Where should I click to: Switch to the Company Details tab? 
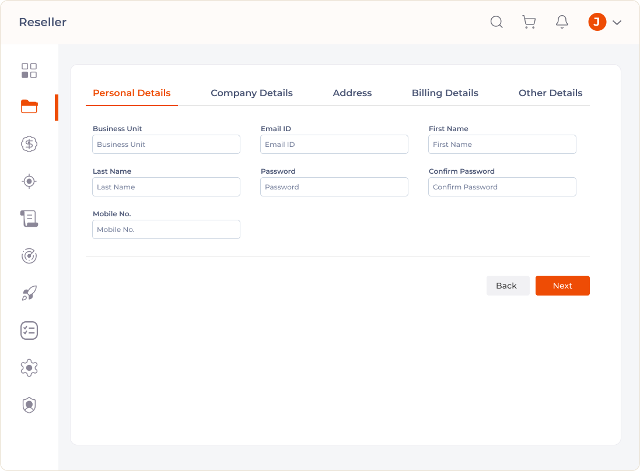click(251, 93)
